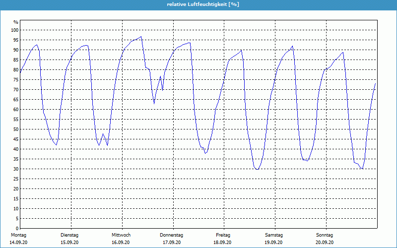Image resolution: width=397 pixels, height=248 pixels.
Task: Click the '%' unit label above the y-axis
Action: (16, 22)
